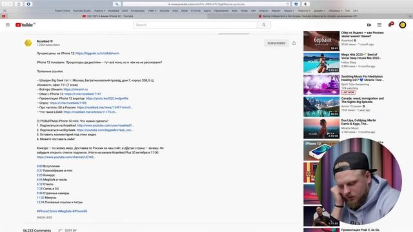Go forward with Safari's forward arrow

point(10,4)
